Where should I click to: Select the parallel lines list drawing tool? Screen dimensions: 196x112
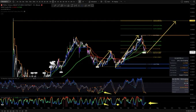point(62,6)
